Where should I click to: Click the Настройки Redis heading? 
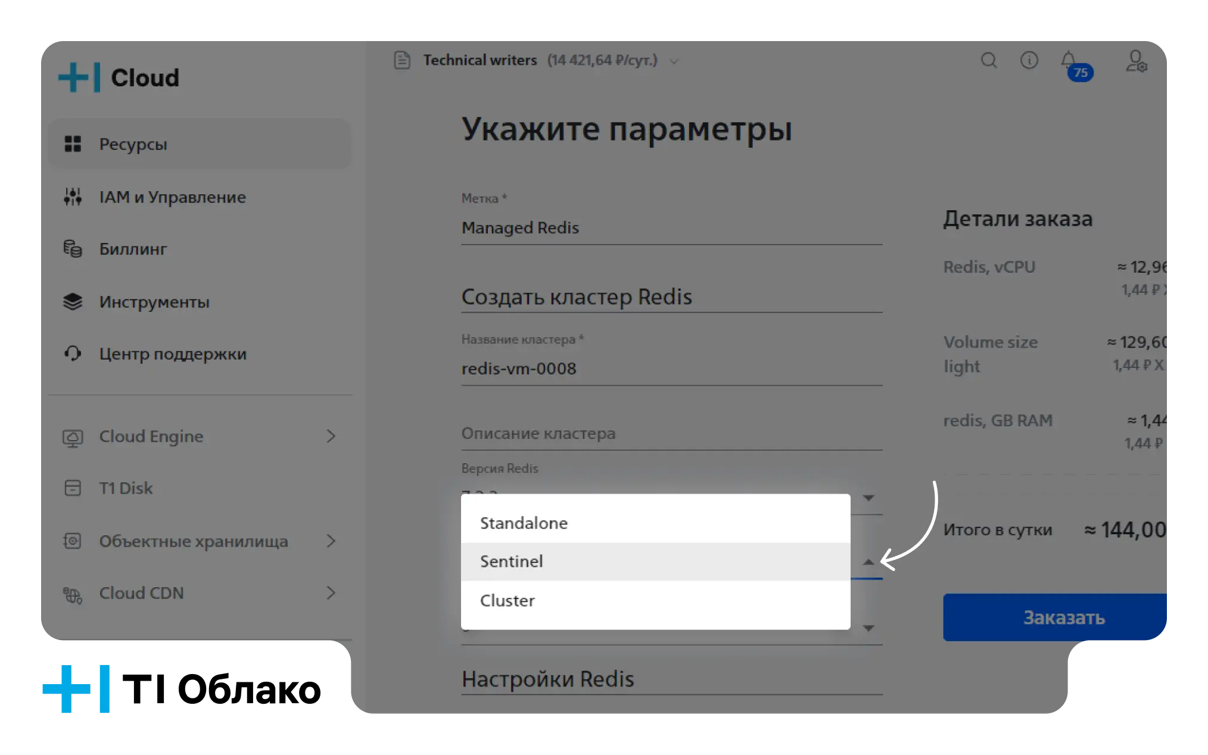(x=548, y=679)
